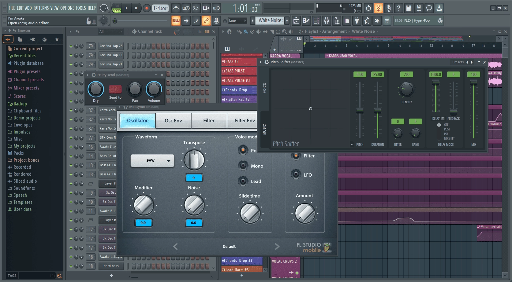Toggle PAT/SONG mode switch
Viewport: 512px width, 282px height.
tap(117, 8)
